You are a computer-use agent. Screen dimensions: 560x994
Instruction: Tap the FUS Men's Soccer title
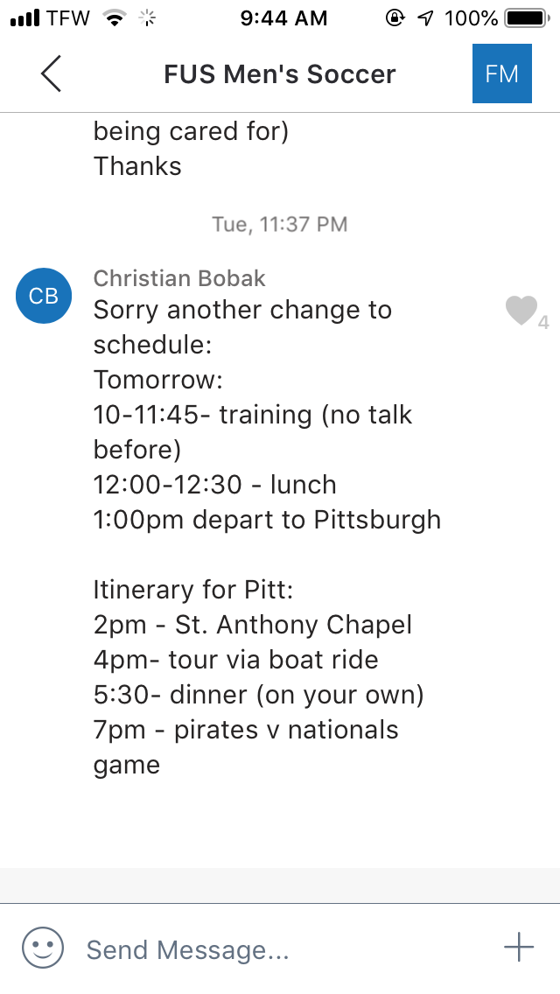tap(279, 74)
